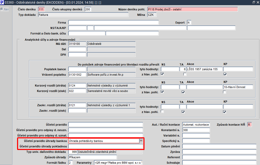Check NS checkbox in Zaokr. rozdíl section
This screenshot has width=260, height=165.
coord(162,111)
